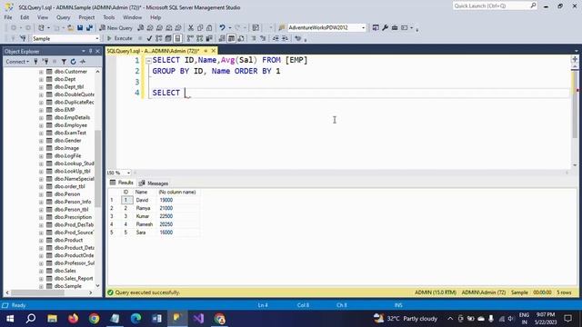The height and width of the screenshot is (327, 582).
Task: Open the Help menu
Action: tap(156, 17)
